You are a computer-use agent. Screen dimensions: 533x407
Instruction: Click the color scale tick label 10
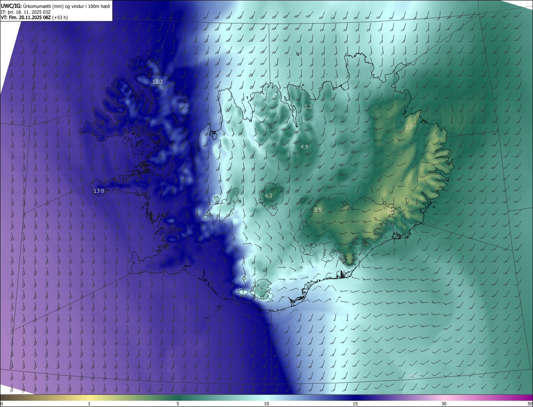[266, 404]
